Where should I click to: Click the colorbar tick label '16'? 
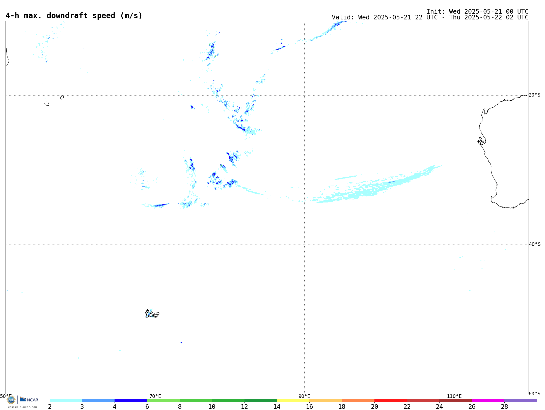click(x=310, y=406)
